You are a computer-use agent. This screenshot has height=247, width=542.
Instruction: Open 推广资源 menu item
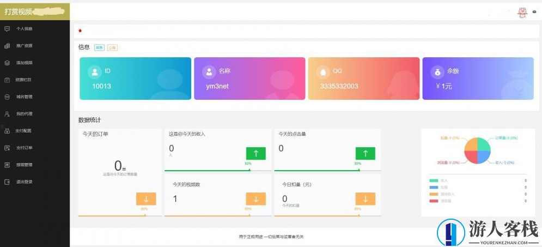(35, 46)
